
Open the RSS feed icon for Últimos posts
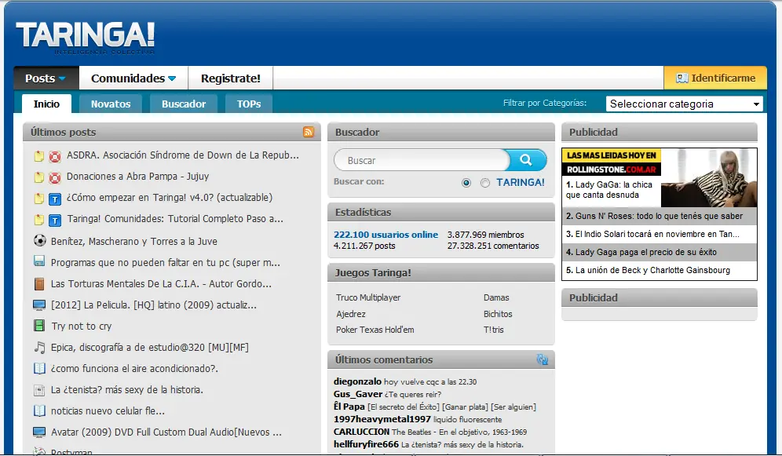click(x=309, y=132)
